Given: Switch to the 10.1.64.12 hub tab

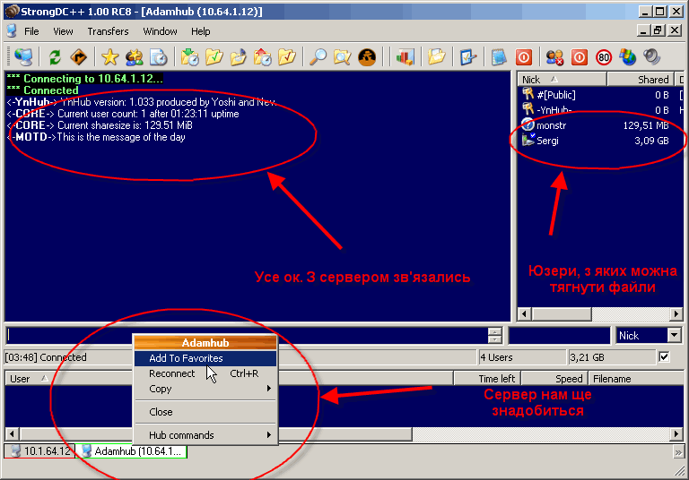Looking at the screenshot, I should tap(39, 451).
